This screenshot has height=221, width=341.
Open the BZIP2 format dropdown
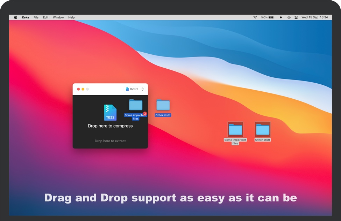(x=135, y=89)
